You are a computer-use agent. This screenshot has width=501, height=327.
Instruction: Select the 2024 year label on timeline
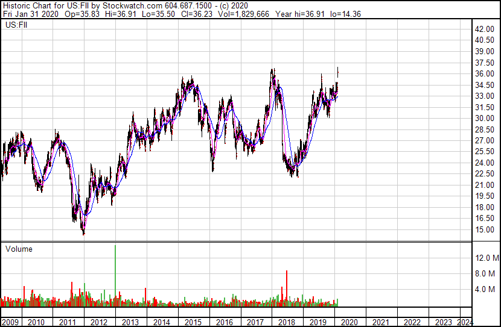(465, 322)
